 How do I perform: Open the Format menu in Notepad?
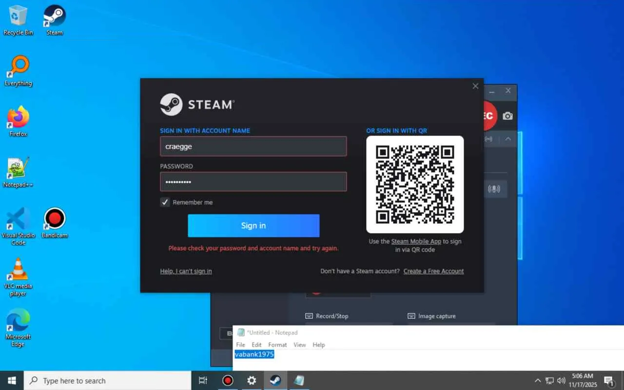[x=277, y=345]
